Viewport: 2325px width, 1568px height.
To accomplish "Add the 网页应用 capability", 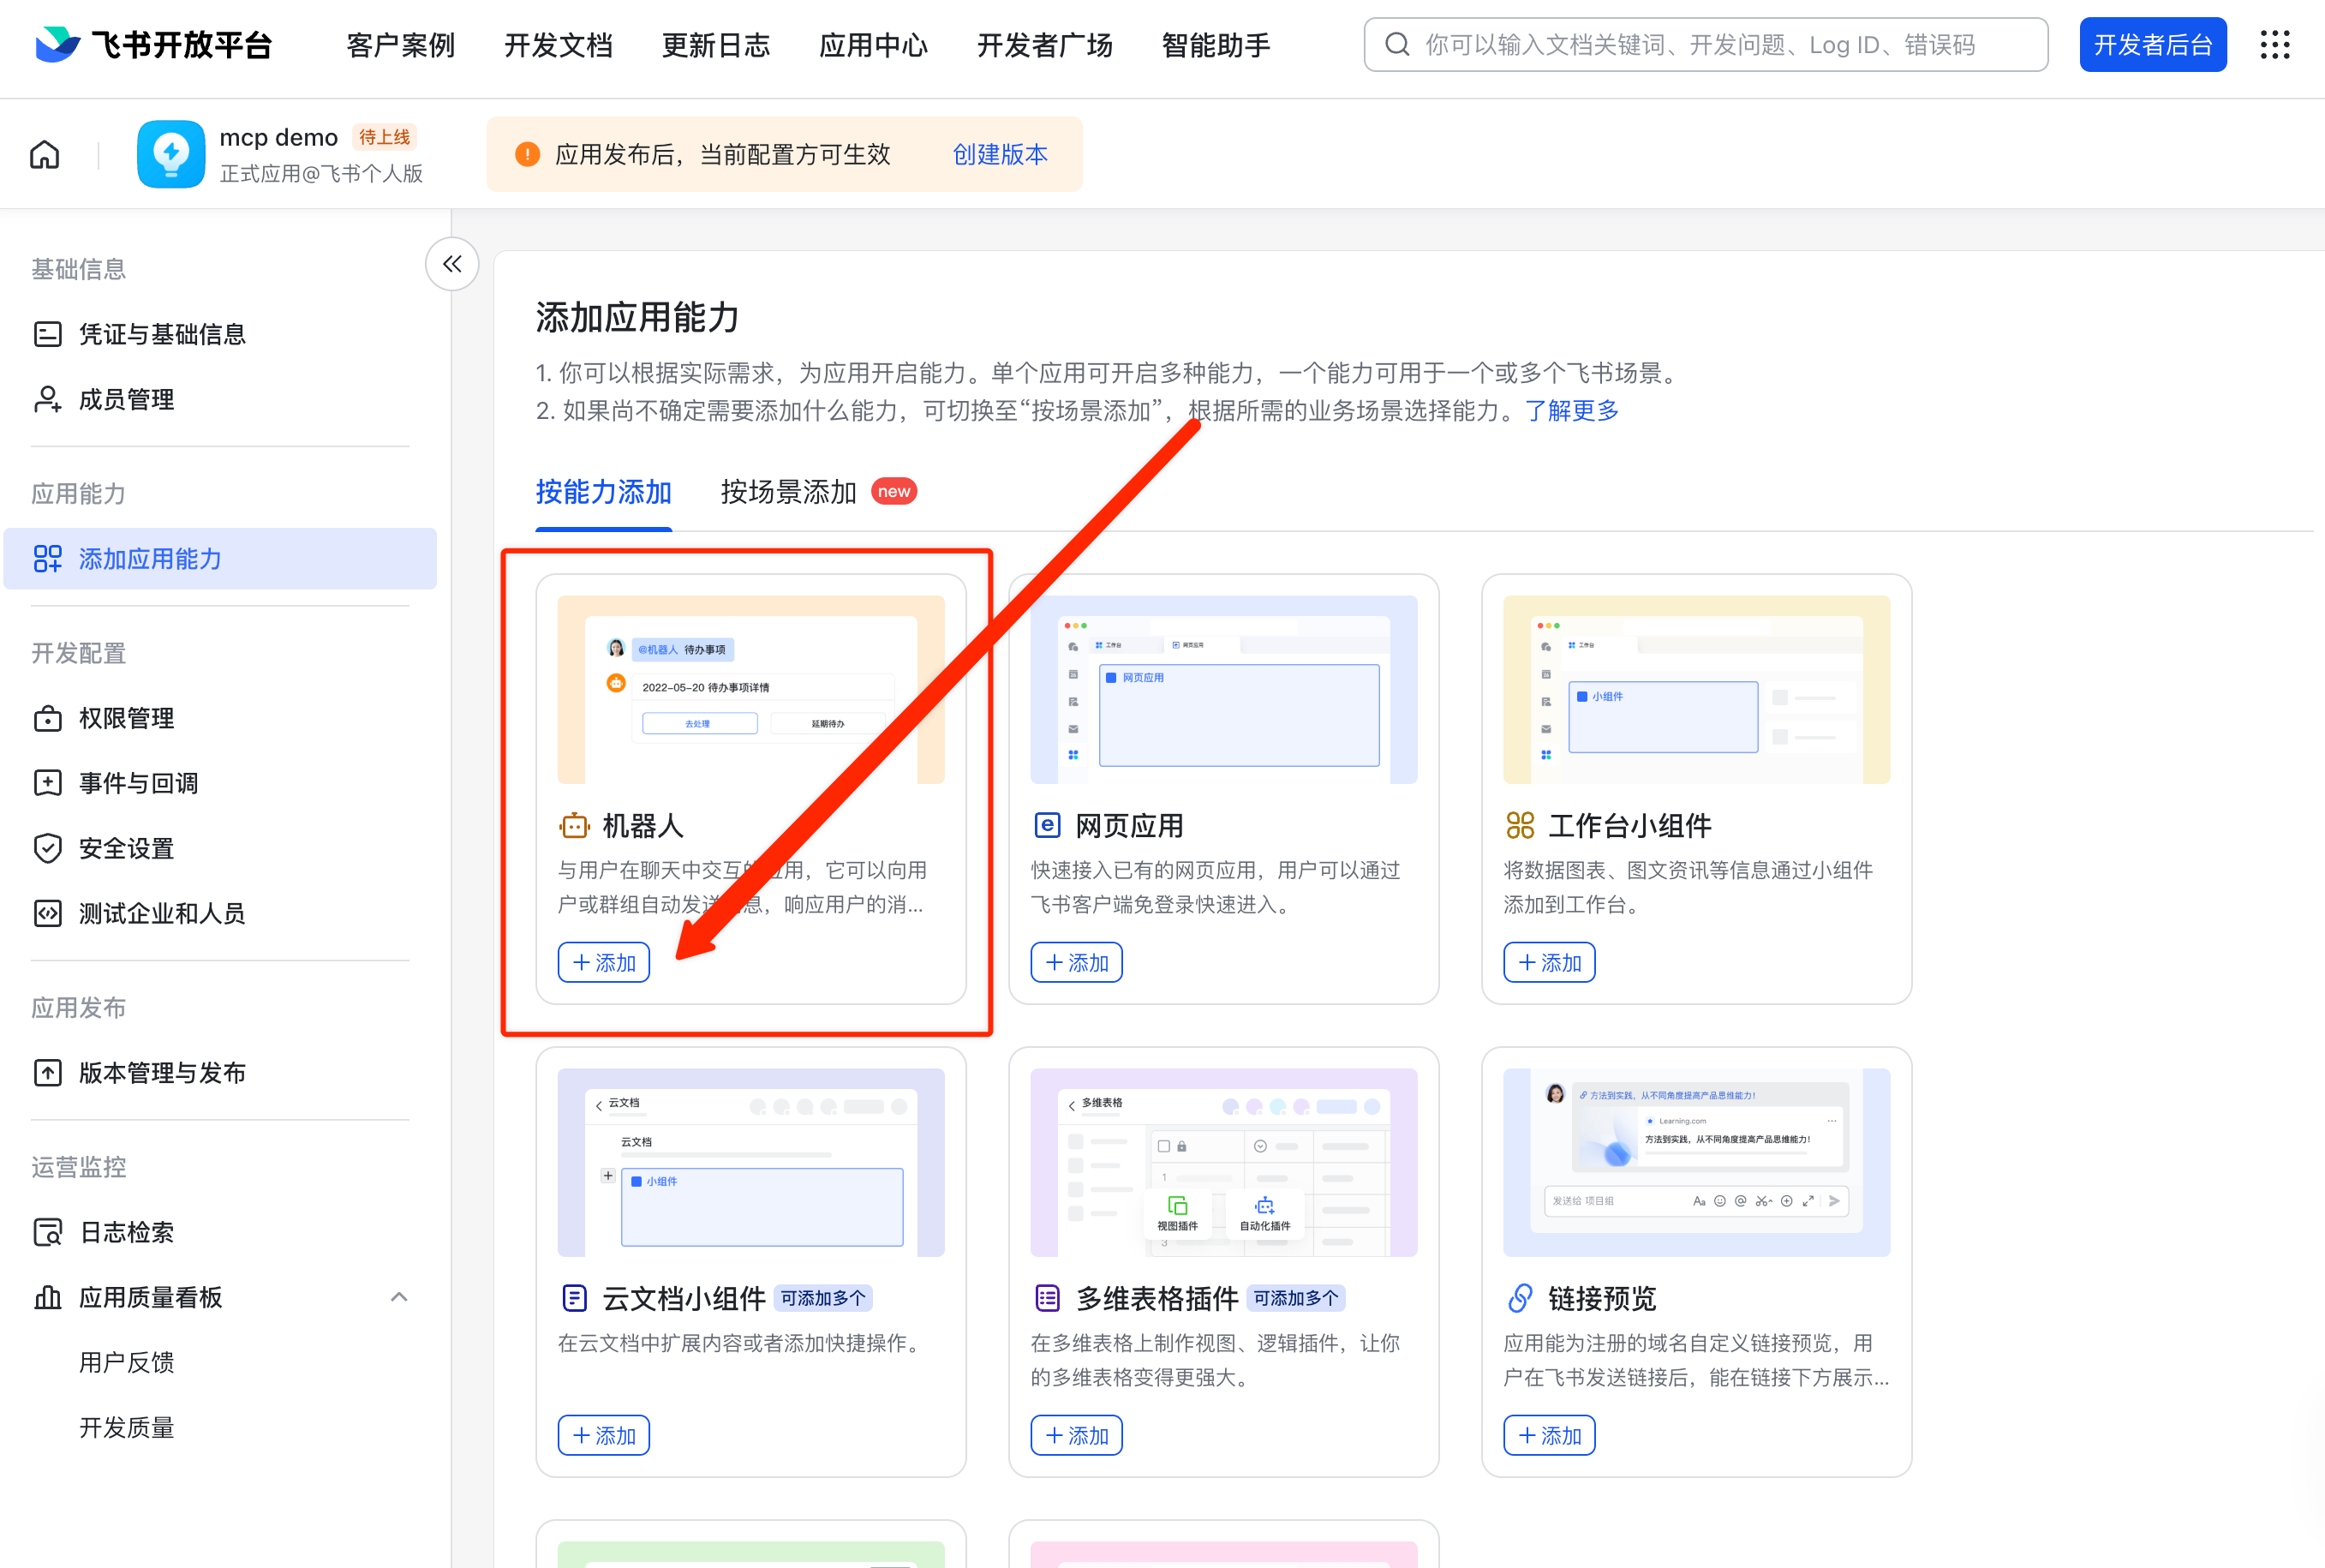I will (x=1075, y=962).
